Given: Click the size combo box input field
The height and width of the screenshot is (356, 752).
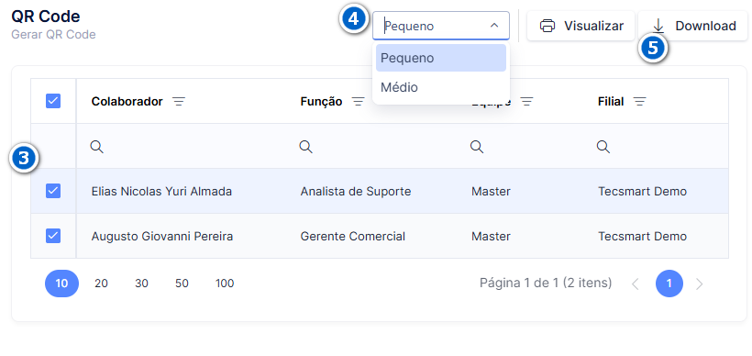Looking at the screenshot, I should coord(441,26).
